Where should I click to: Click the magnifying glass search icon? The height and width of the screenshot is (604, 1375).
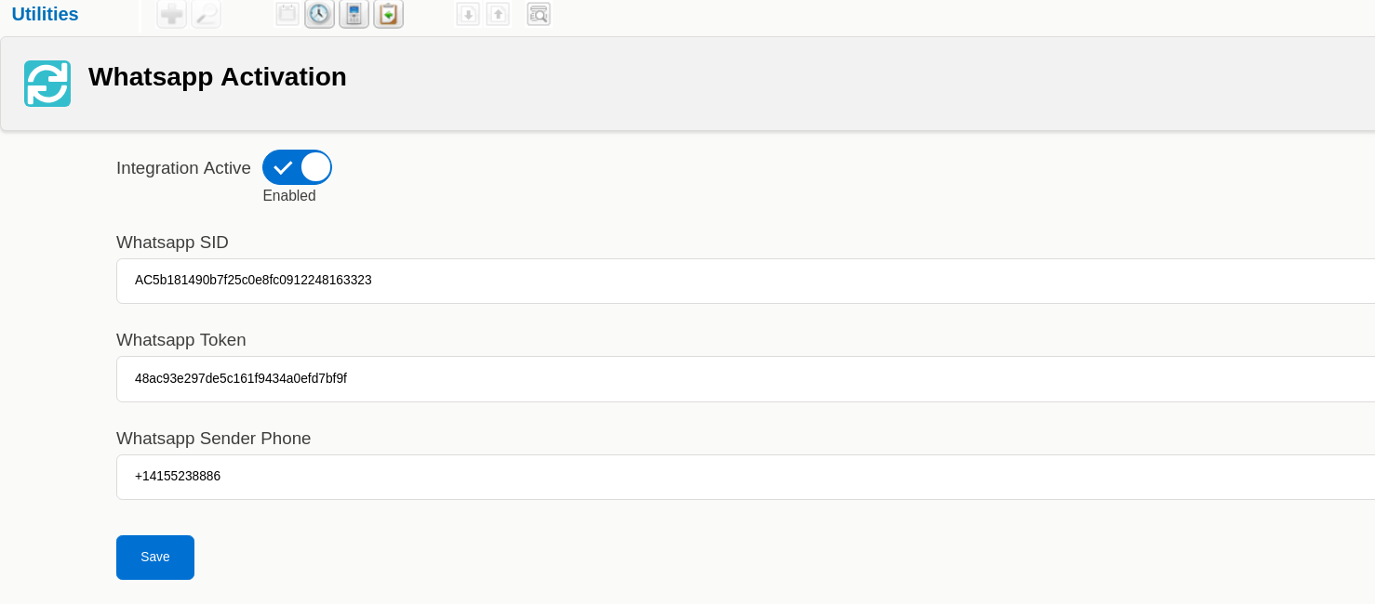pos(206,14)
